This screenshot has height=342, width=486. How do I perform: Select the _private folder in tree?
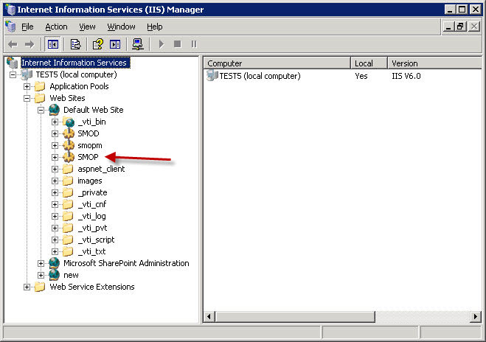click(92, 192)
